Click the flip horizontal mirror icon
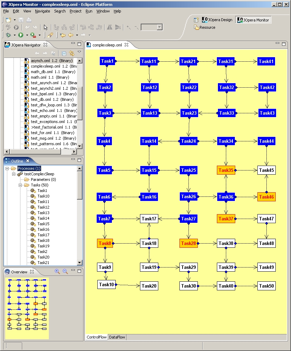 pos(109,27)
